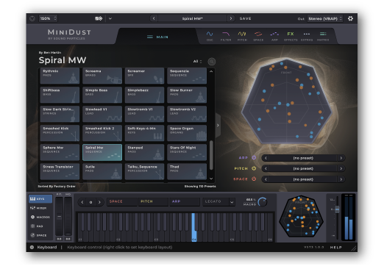
Task: Open settings gear icon
Action: 350,18
